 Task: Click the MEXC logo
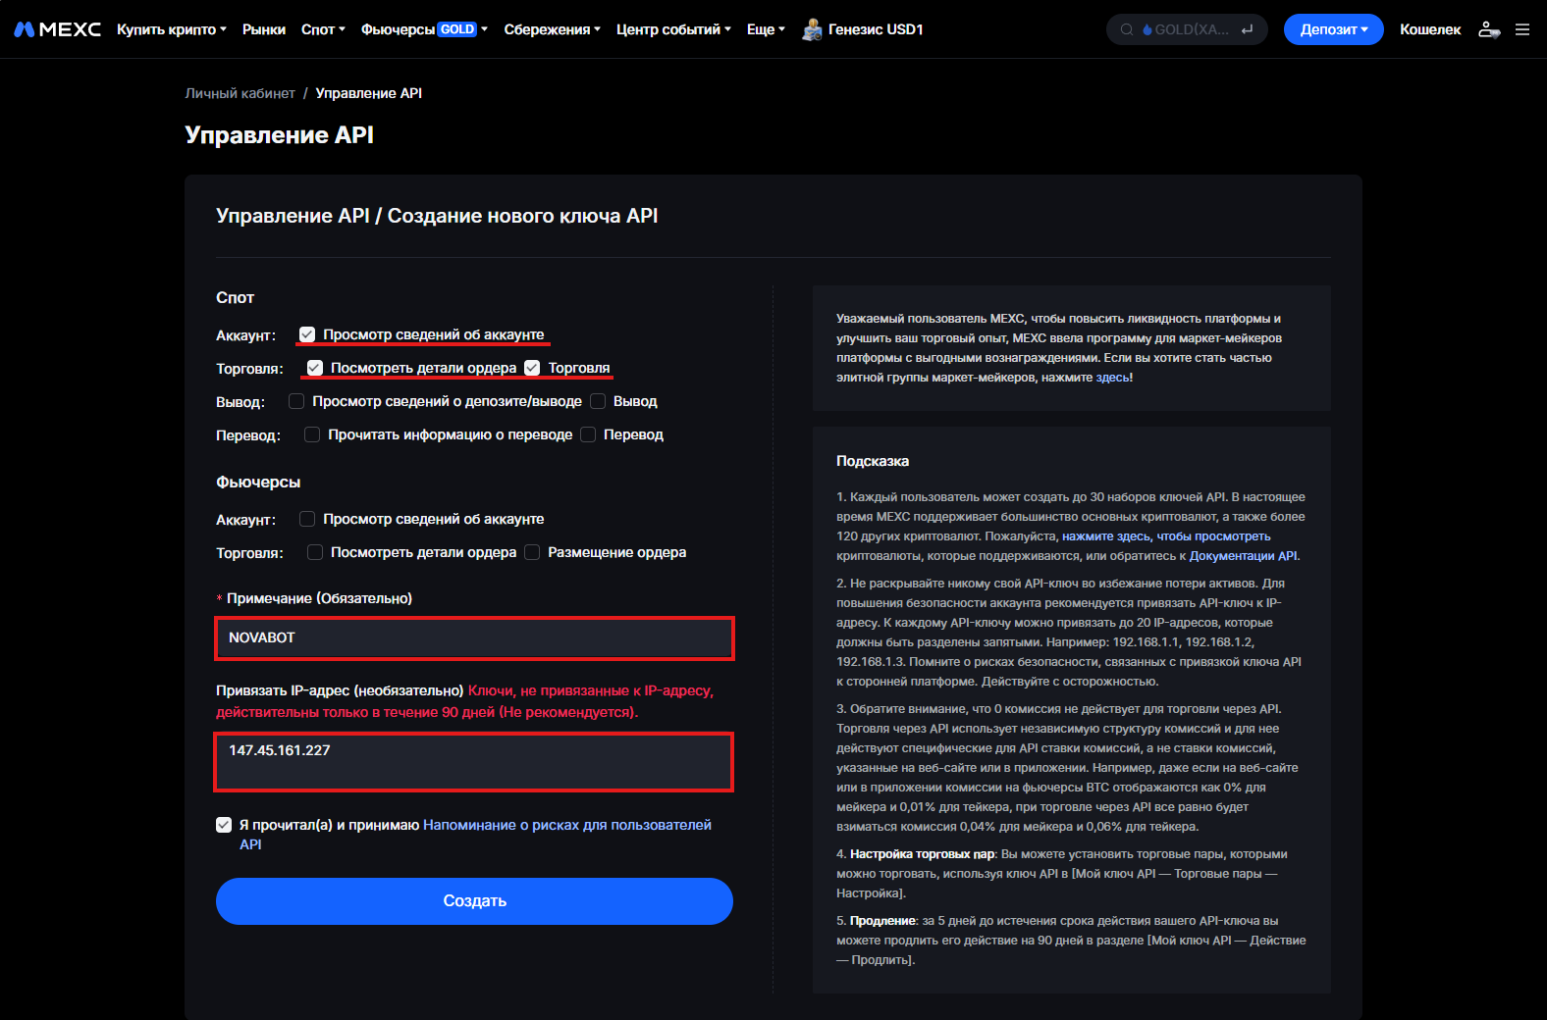coord(57,29)
